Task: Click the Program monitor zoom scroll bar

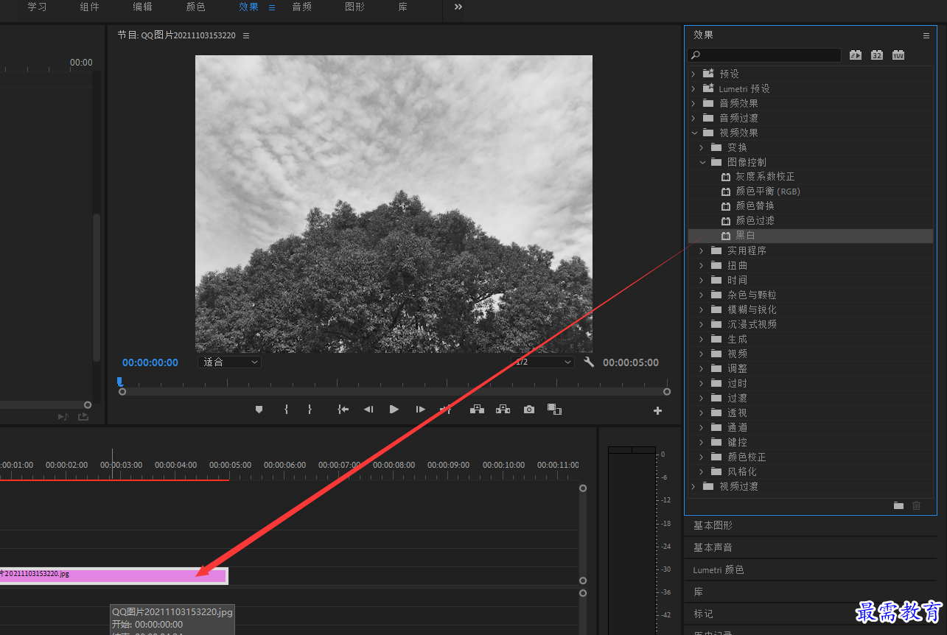Action: tap(394, 392)
